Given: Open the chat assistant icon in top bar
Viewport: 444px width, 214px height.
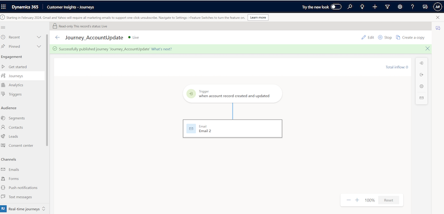Looking at the screenshot, I should (x=425, y=7).
